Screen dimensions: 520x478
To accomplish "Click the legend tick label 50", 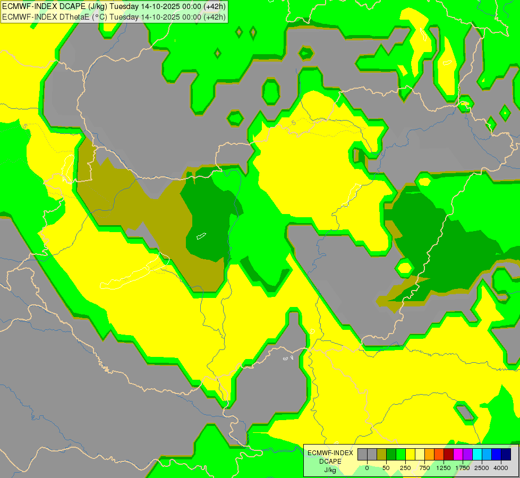I will (x=386, y=468).
